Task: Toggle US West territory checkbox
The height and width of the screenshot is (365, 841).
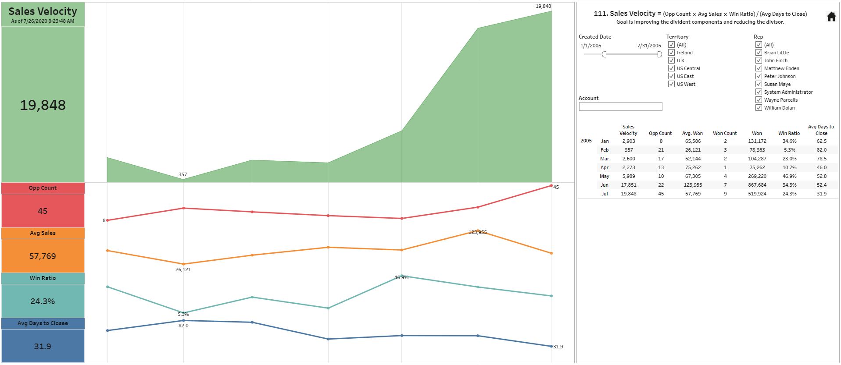Action: pos(671,84)
